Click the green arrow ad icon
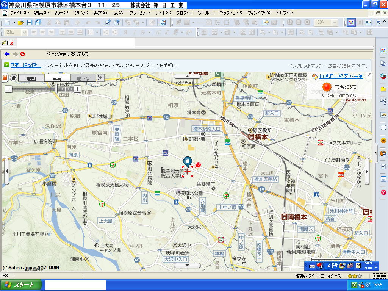The width and height of the screenshot is (388, 291). (x=7, y=65)
